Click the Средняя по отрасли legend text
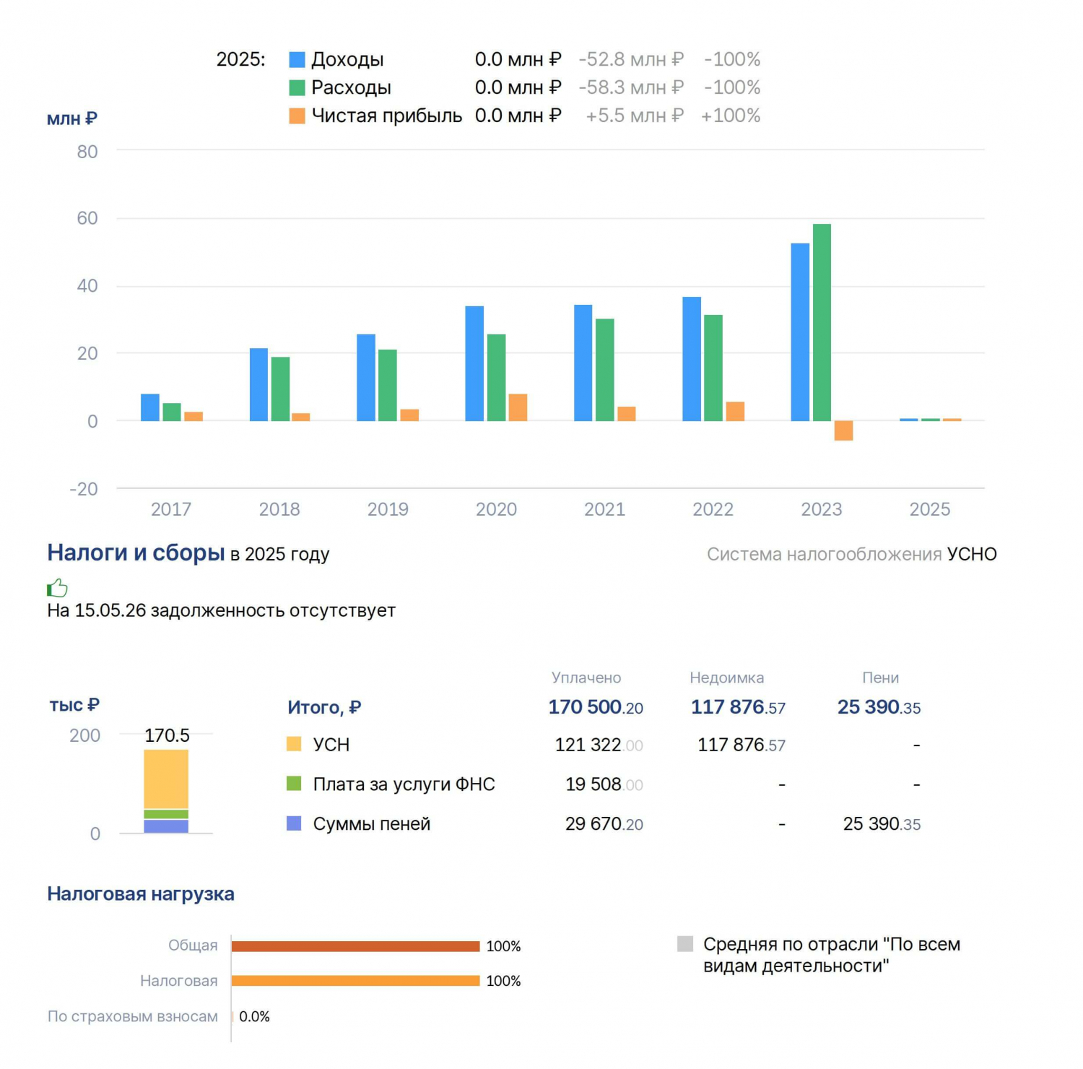 click(x=832, y=955)
